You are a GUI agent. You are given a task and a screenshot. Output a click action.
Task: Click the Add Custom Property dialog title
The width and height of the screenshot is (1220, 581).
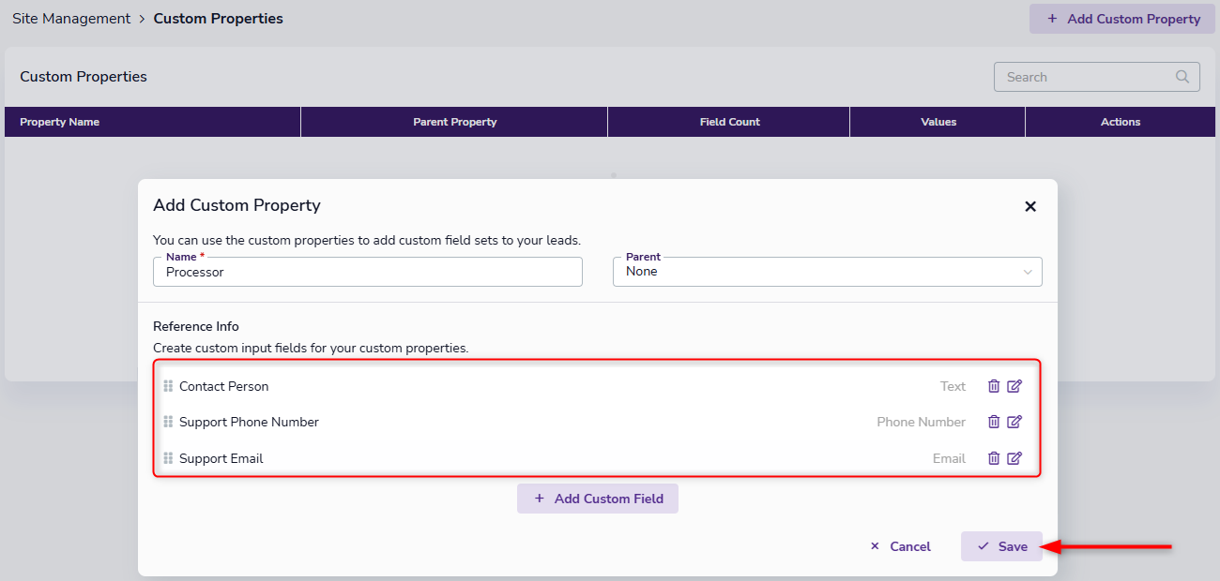236,205
